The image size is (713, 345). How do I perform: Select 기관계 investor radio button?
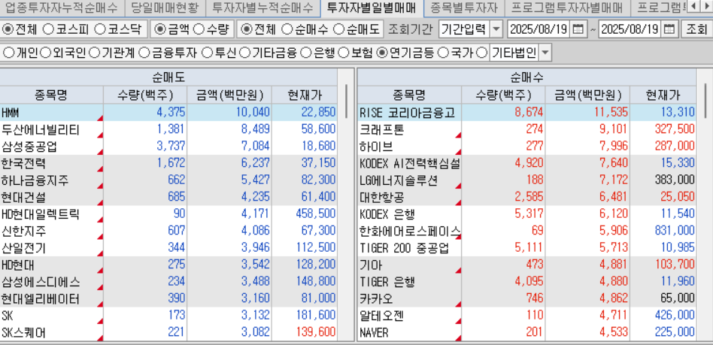[x=94, y=53]
